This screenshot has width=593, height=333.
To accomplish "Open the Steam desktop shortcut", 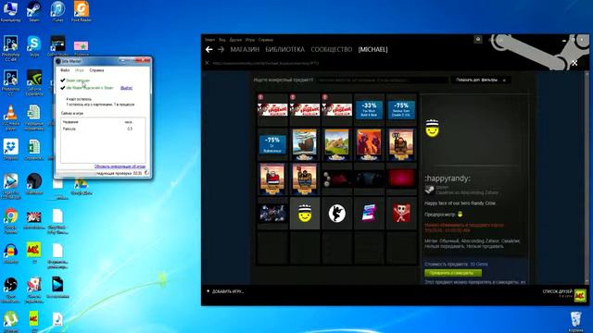I will (x=34, y=12).
